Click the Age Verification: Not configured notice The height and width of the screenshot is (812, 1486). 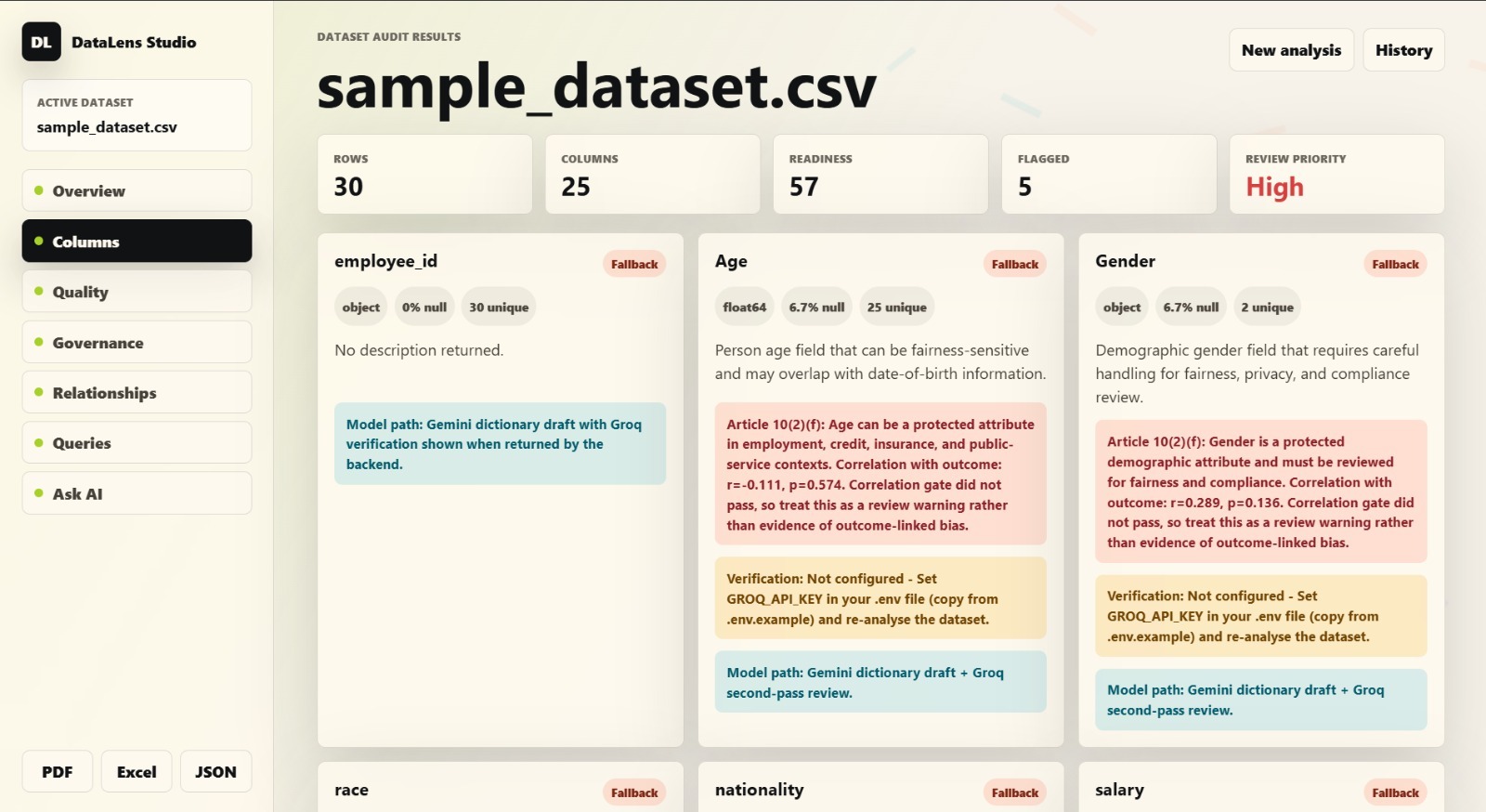(880, 598)
